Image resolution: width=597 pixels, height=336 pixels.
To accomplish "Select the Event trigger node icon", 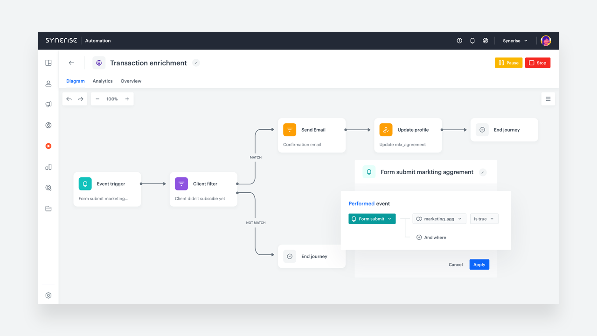I will point(85,184).
